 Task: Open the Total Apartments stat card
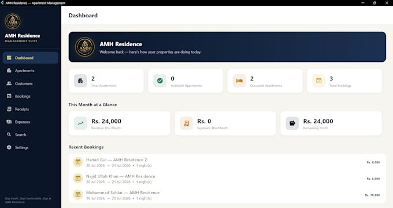coord(106,81)
